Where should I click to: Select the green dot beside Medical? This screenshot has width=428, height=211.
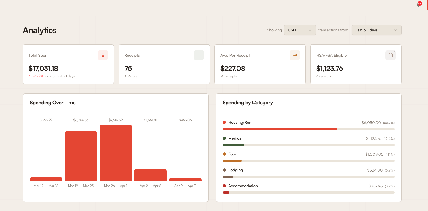(x=225, y=138)
